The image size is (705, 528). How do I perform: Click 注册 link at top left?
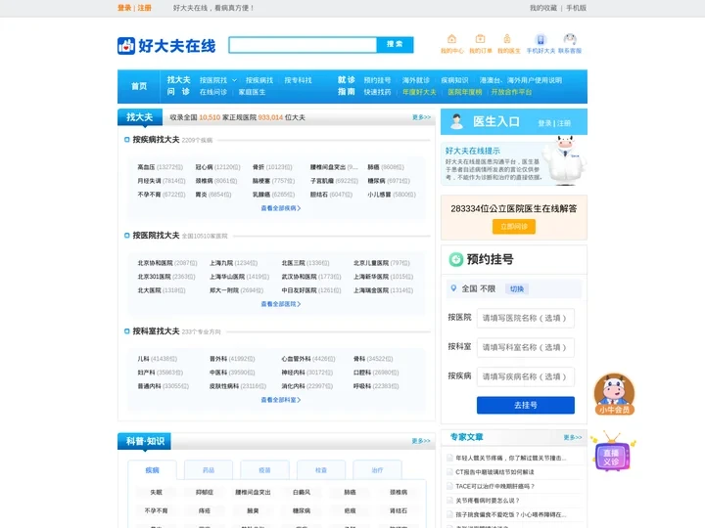click(144, 8)
